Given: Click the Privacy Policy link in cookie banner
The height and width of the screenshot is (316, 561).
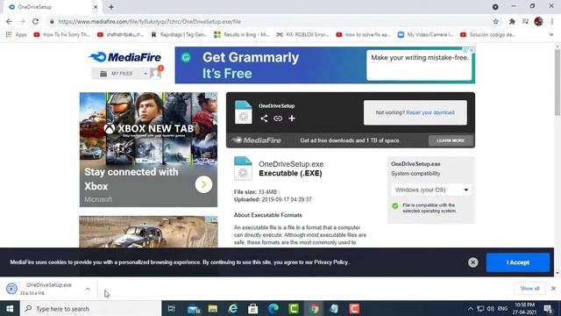Looking at the screenshot, I should pos(330,262).
